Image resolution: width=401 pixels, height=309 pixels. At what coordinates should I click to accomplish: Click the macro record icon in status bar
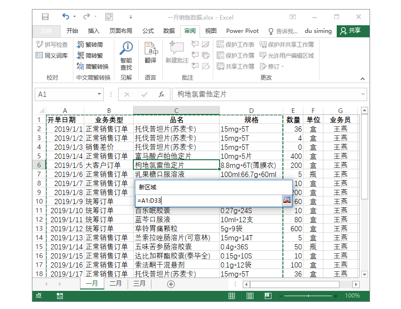pos(60,296)
